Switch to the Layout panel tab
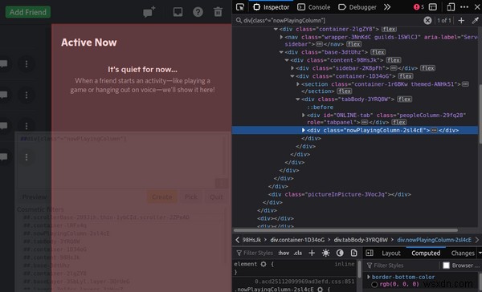The width and height of the screenshot is (482, 292). click(x=391, y=253)
